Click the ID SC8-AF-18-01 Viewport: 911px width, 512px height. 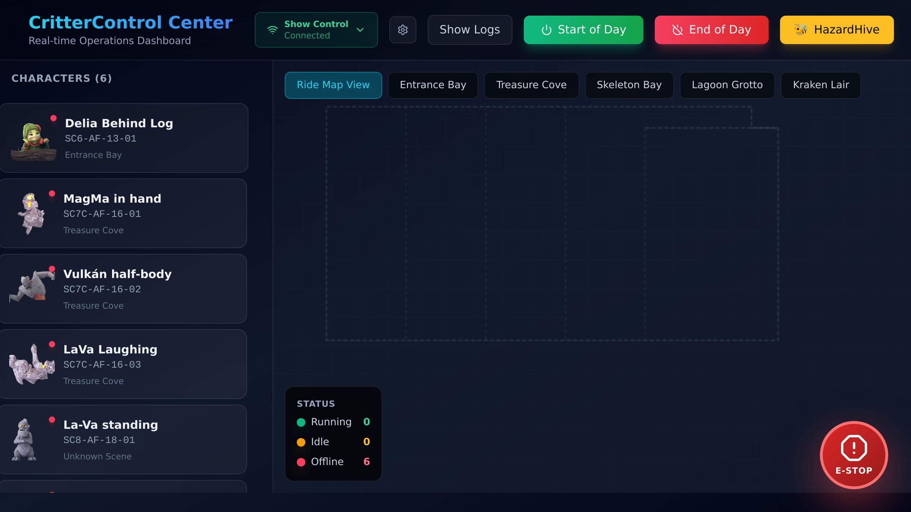99,440
